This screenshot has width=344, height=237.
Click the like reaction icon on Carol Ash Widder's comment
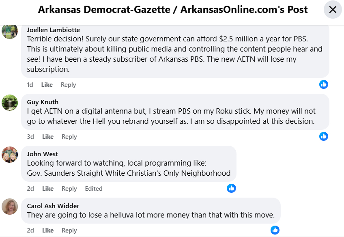[275, 230]
